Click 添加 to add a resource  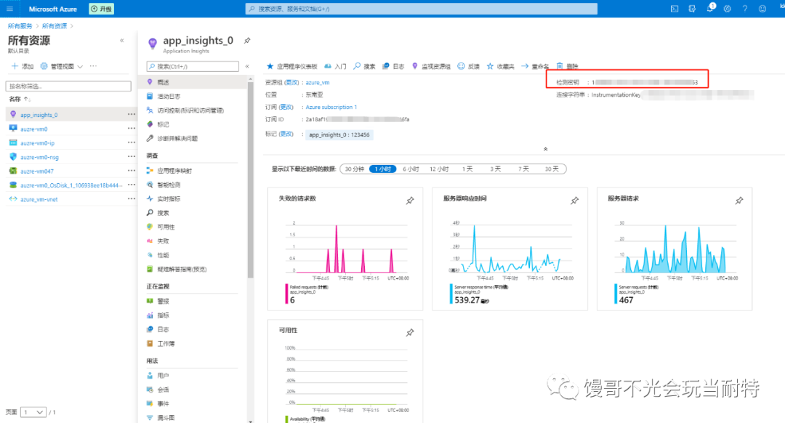click(x=22, y=66)
